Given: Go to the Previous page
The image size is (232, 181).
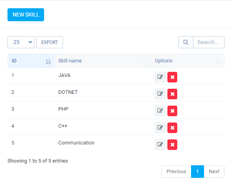Looking at the screenshot, I should click(176, 172).
